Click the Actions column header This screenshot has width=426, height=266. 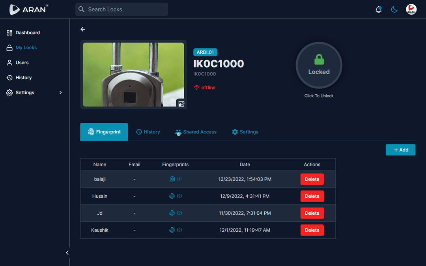pos(312,165)
